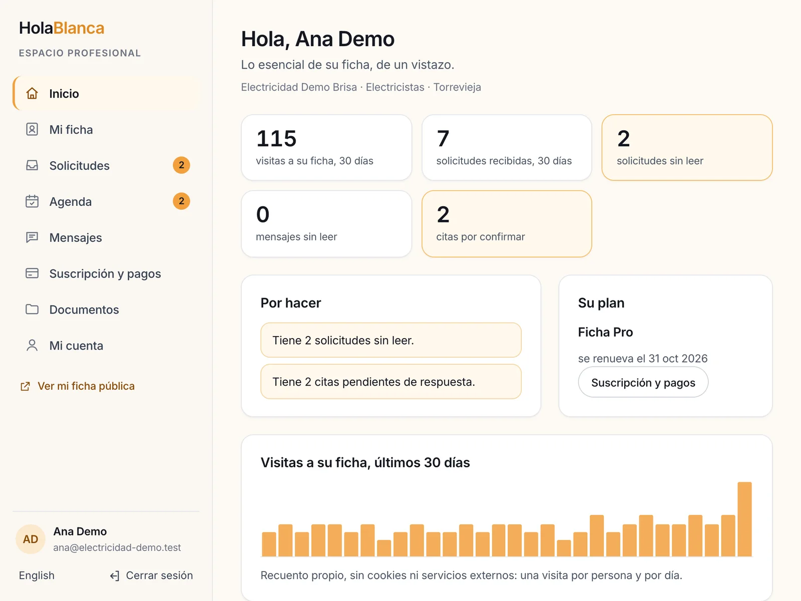Click the 0 mensajes sin leer card
801x601 pixels.
326,224
